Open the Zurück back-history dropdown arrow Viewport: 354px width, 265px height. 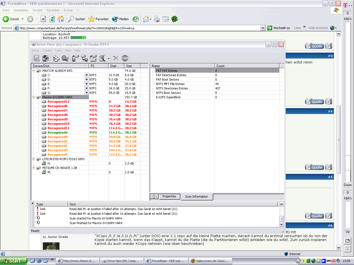[22, 19]
